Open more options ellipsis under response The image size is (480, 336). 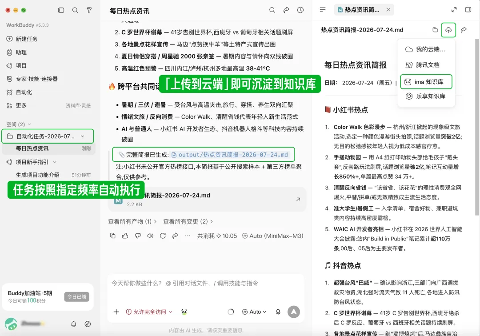tap(188, 236)
